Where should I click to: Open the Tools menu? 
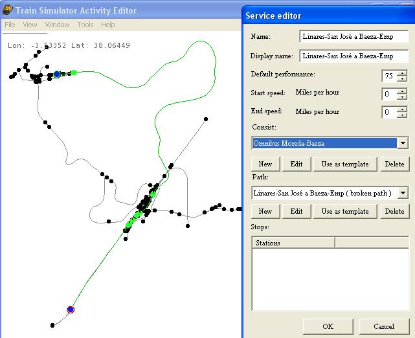click(85, 25)
